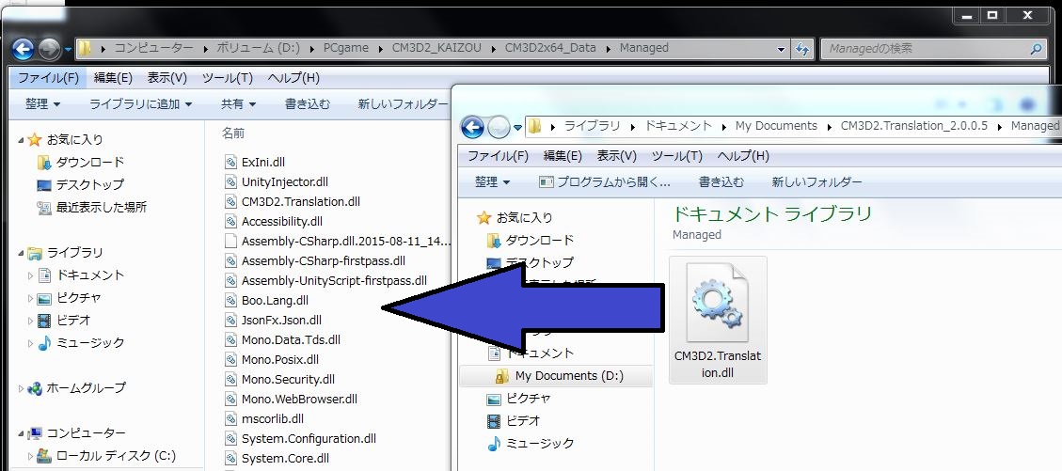Viewport: 1062px width, 471px height.
Task: Click 書き込む in back window toolbar
Action: 308,103
